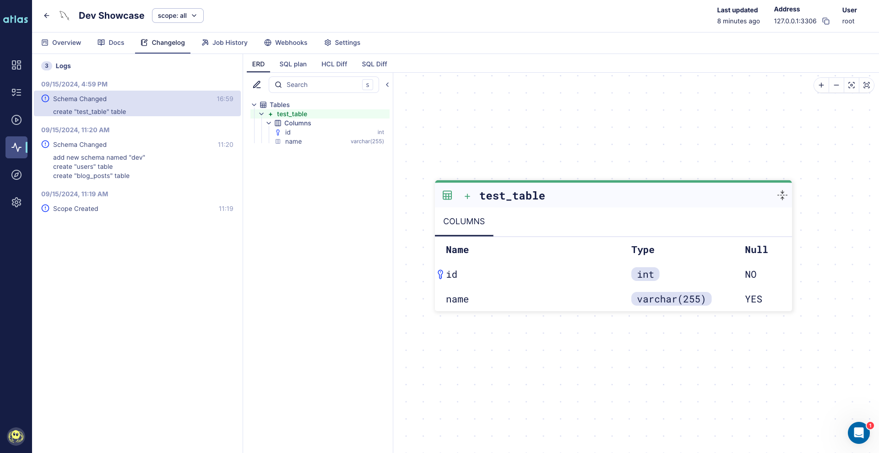
Task: Zoom in on the ERD canvas
Action: coord(821,85)
